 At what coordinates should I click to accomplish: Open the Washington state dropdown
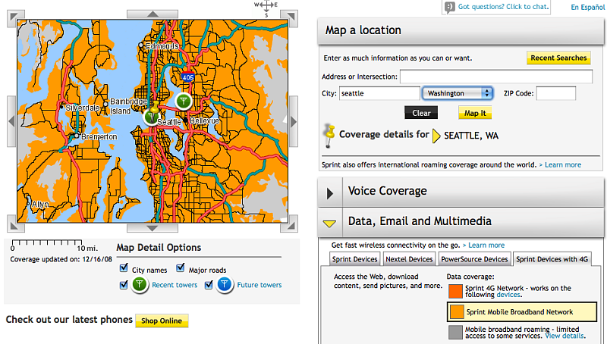coord(458,93)
